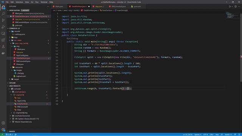Open the Edit menu
Viewport: 242px width, 136px height.
[12, 2]
